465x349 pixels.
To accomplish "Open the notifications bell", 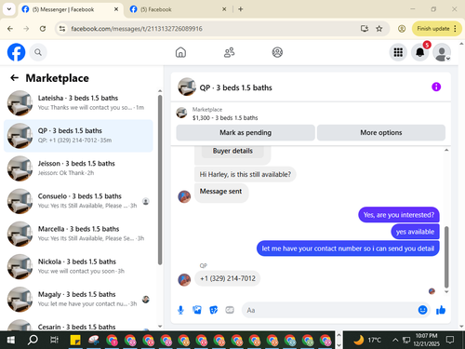I will coord(419,52).
